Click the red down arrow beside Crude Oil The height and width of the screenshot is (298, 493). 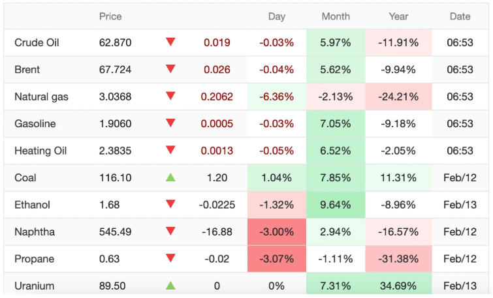coord(170,42)
